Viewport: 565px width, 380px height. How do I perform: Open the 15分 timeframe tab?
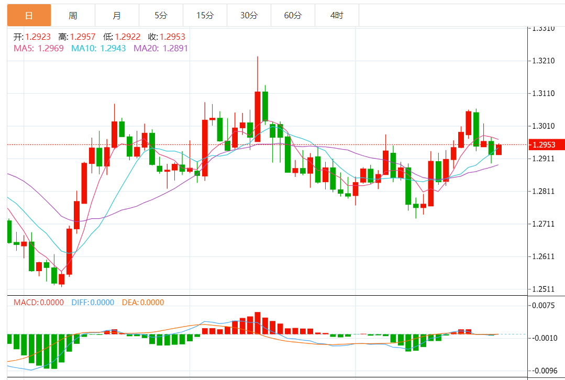[x=205, y=16]
